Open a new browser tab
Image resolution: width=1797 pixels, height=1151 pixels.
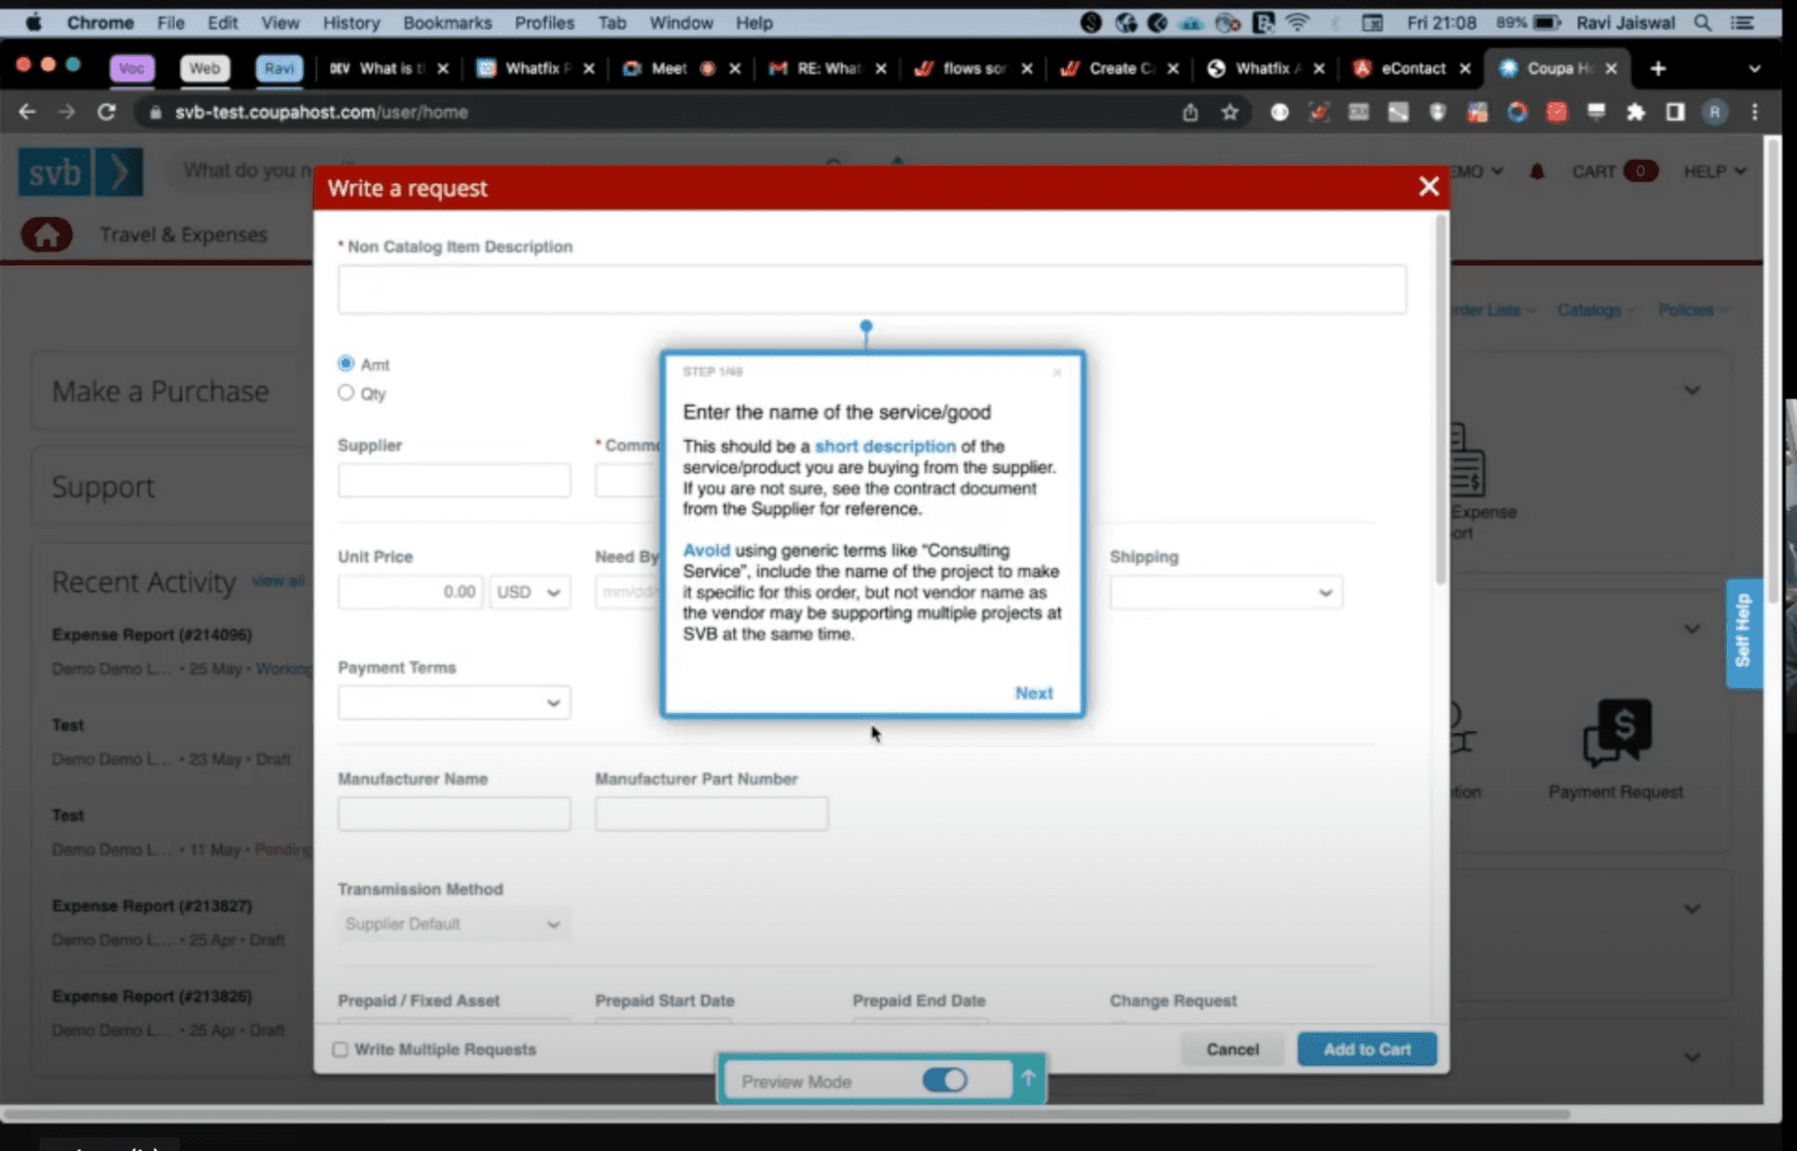pyautogui.click(x=1658, y=68)
